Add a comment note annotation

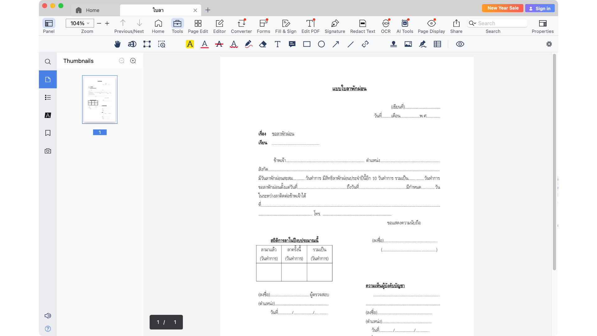pos(292,44)
